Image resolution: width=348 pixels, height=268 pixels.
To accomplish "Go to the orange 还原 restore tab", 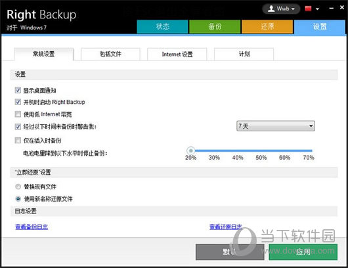I will click(x=267, y=27).
